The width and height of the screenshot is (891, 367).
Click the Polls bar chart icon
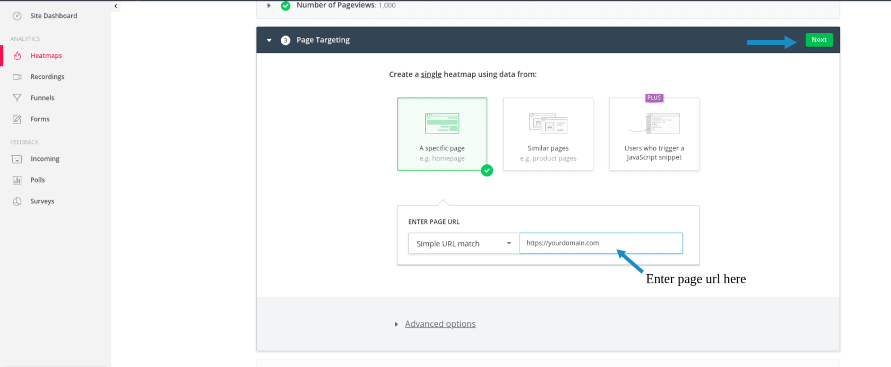17,180
